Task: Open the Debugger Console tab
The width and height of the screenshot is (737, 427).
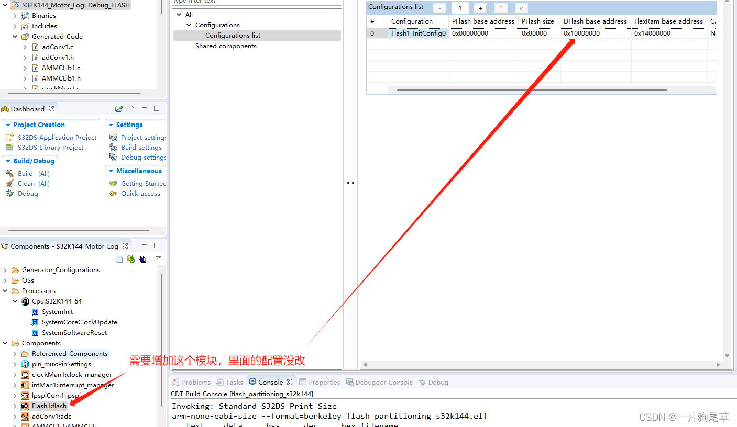Action: [x=380, y=382]
